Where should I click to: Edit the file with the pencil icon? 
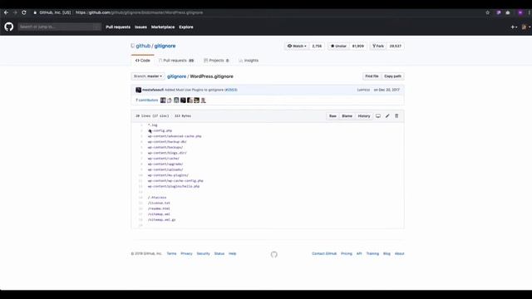[387, 116]
